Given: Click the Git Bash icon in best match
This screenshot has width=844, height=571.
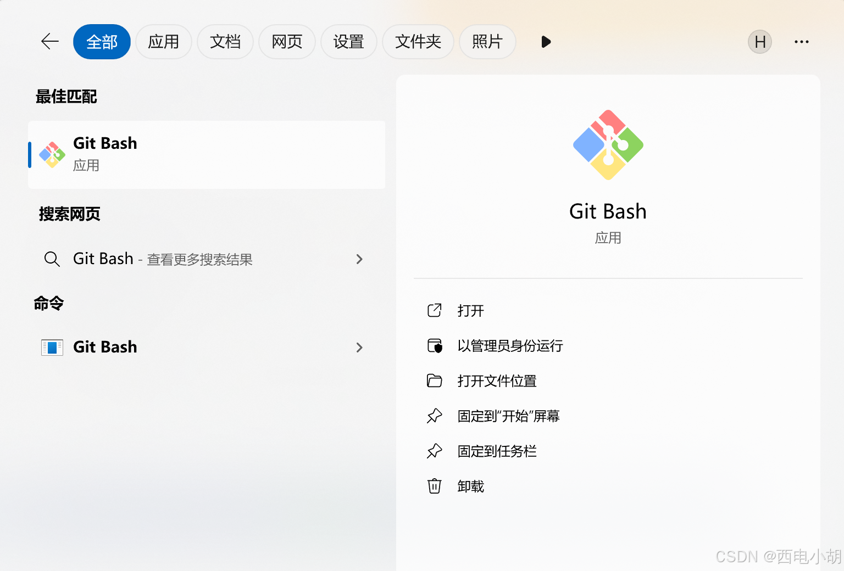Looking at the screenshot, I should pyautogui.click(x=52, y=155).
